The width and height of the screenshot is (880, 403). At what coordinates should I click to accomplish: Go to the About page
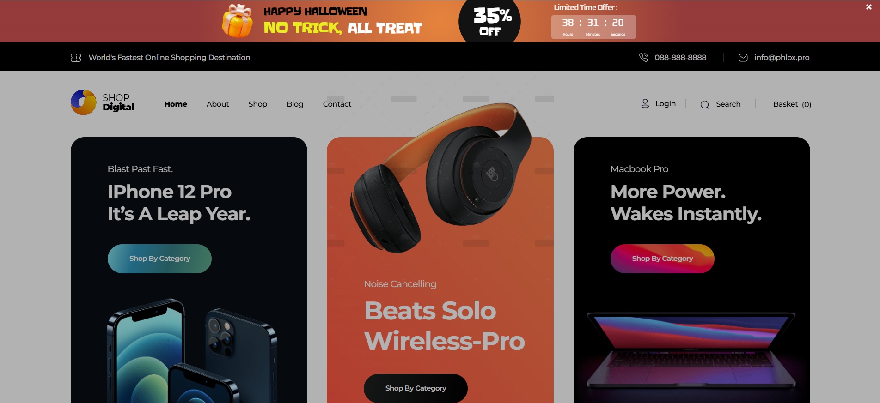tap(218, 104)
